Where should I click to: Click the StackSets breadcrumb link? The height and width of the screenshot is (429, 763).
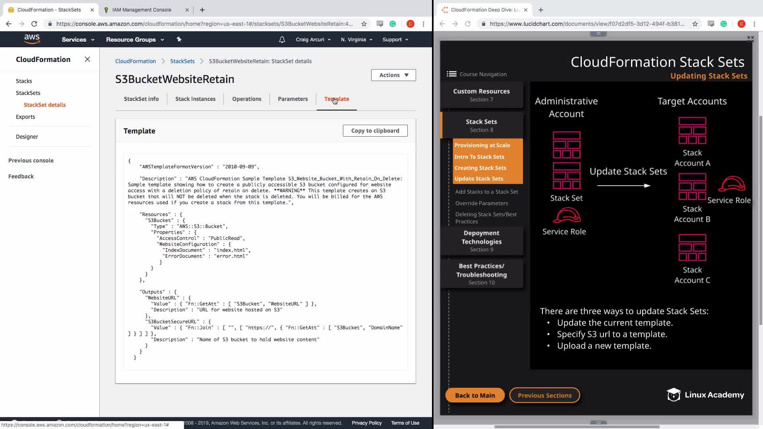click(x=182, y=61)
